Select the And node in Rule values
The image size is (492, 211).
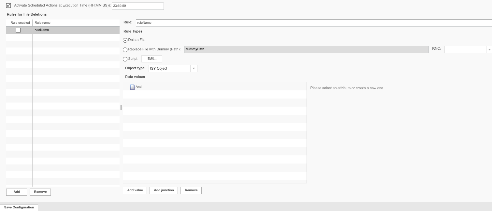(138, 87)
